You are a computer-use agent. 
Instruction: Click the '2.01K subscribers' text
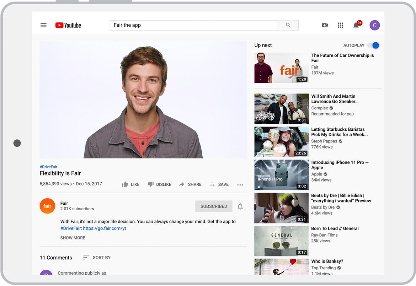click(77, 209)
